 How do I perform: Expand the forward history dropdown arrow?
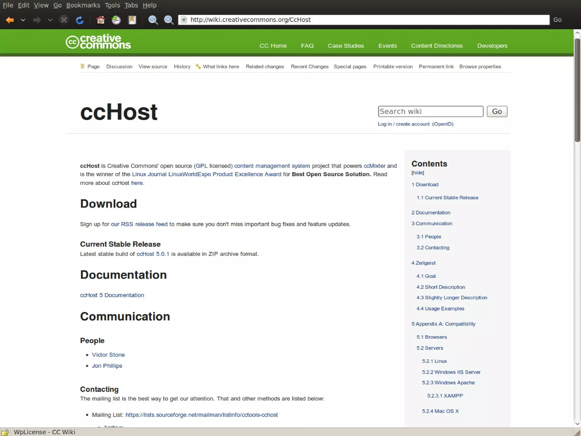(50, 20)
